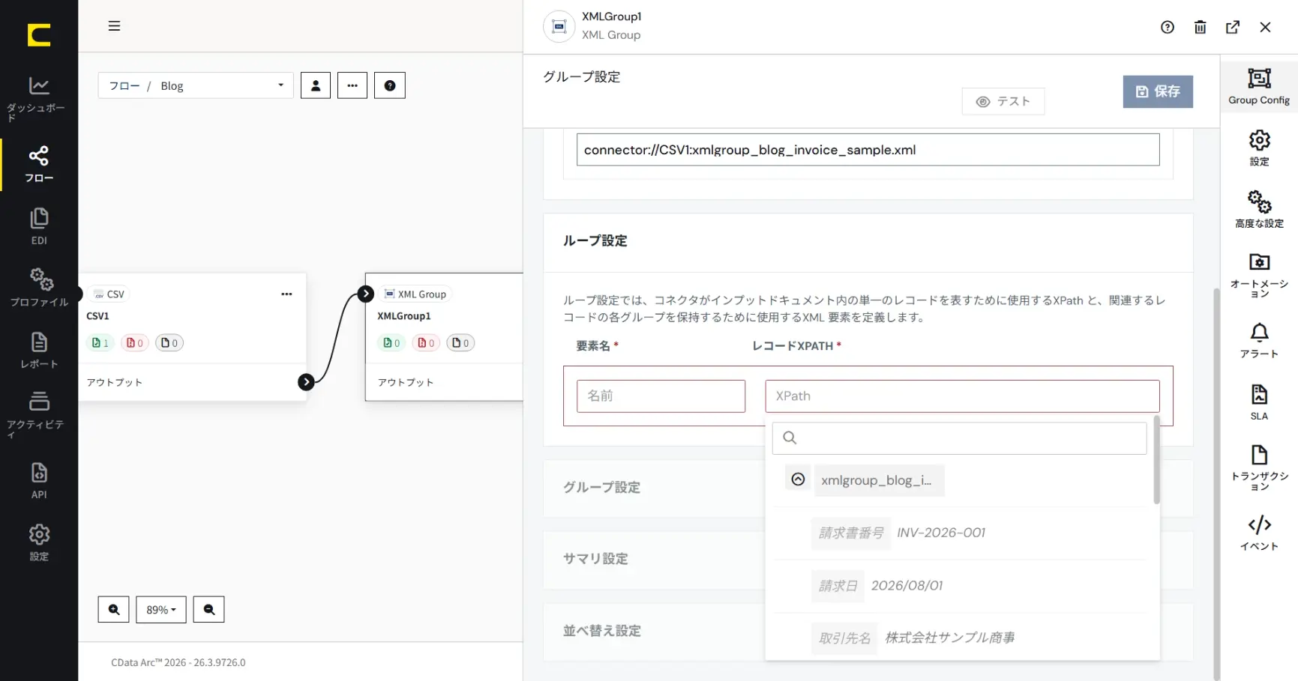This screenshot has height=681, width=1298.
Task: Open the フロー / Blog flow dropdown
Action: [x=196, y=85]
